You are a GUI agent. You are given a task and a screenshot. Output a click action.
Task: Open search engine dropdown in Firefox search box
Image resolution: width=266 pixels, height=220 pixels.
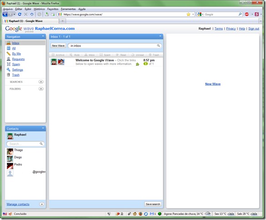coord(200,15)
